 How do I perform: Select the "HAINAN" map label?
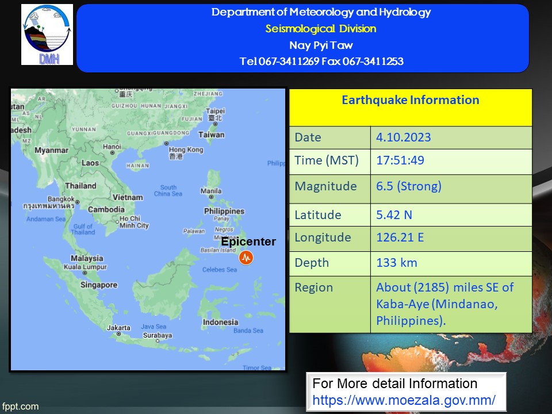(137, 166)
